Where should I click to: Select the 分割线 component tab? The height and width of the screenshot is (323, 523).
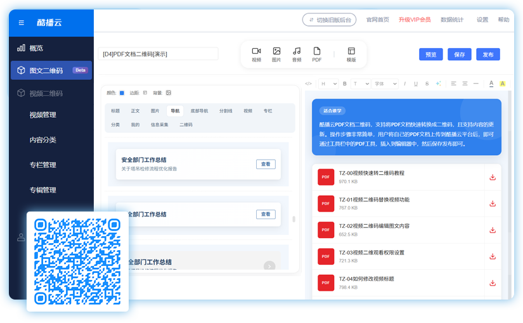point(226,111)
